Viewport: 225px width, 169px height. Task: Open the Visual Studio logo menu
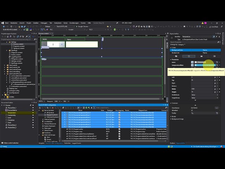(2, 23)
